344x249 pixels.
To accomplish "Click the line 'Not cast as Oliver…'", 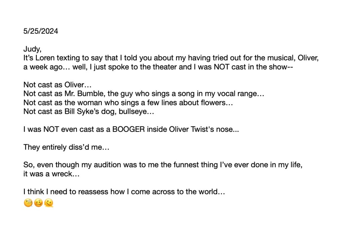I will 57,85.
